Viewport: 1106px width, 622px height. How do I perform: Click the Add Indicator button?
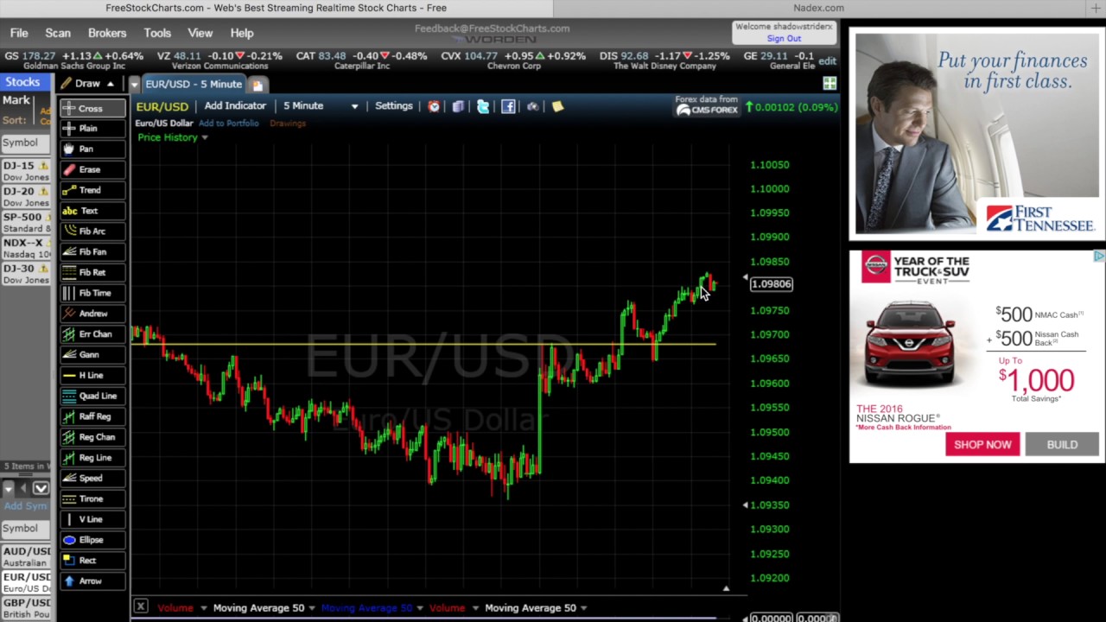[235, 105]
